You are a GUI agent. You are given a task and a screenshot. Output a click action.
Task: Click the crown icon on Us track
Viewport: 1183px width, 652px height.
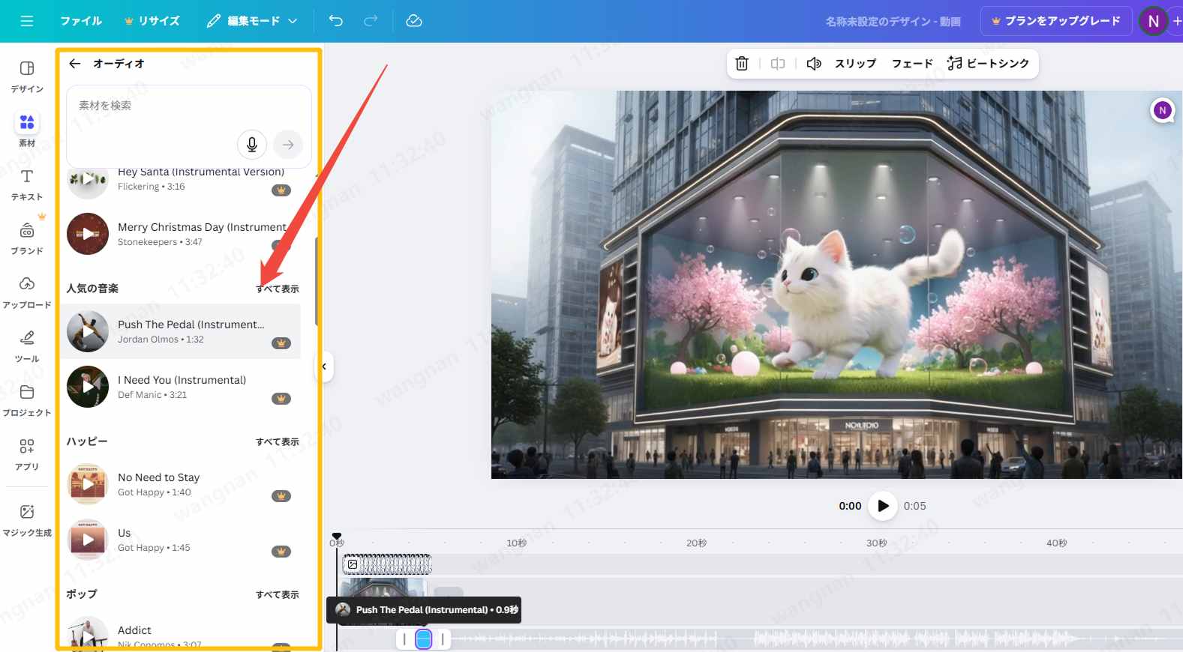click(281, 552)
